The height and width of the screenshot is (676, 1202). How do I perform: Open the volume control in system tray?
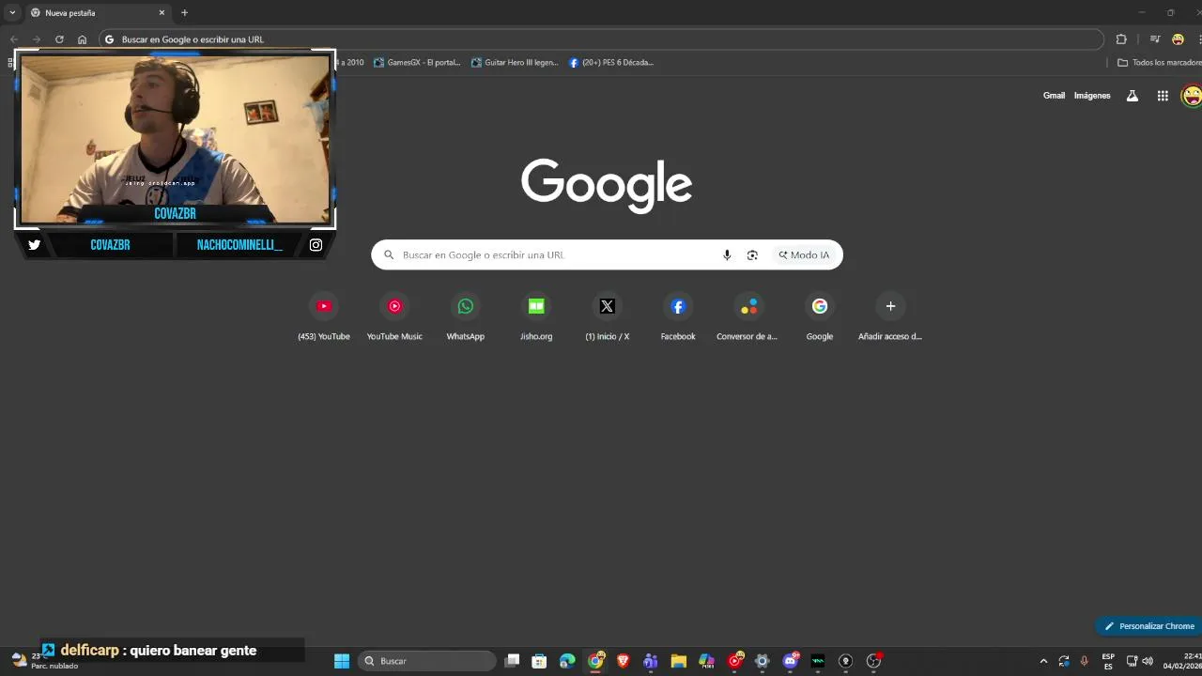(x=1148, y=661)
